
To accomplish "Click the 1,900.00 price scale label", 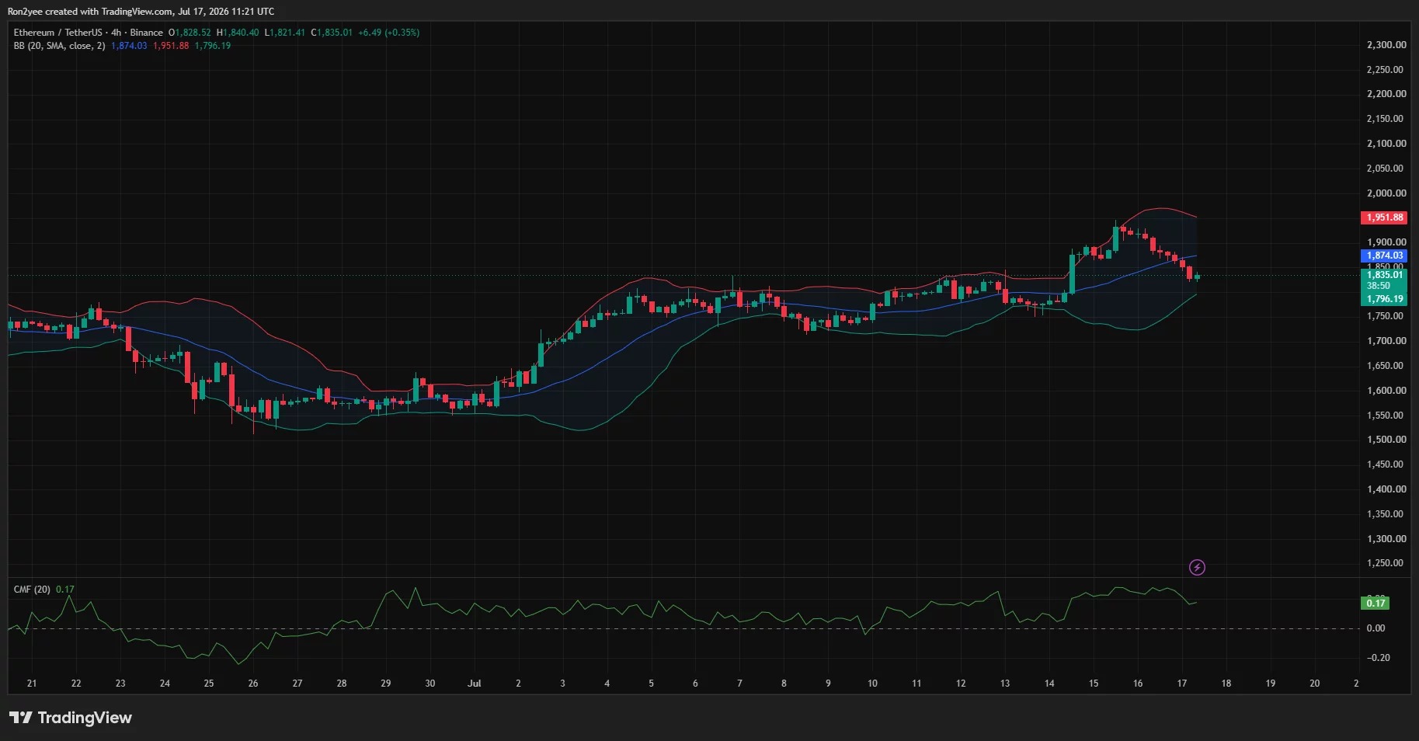I will [1386, 242].
